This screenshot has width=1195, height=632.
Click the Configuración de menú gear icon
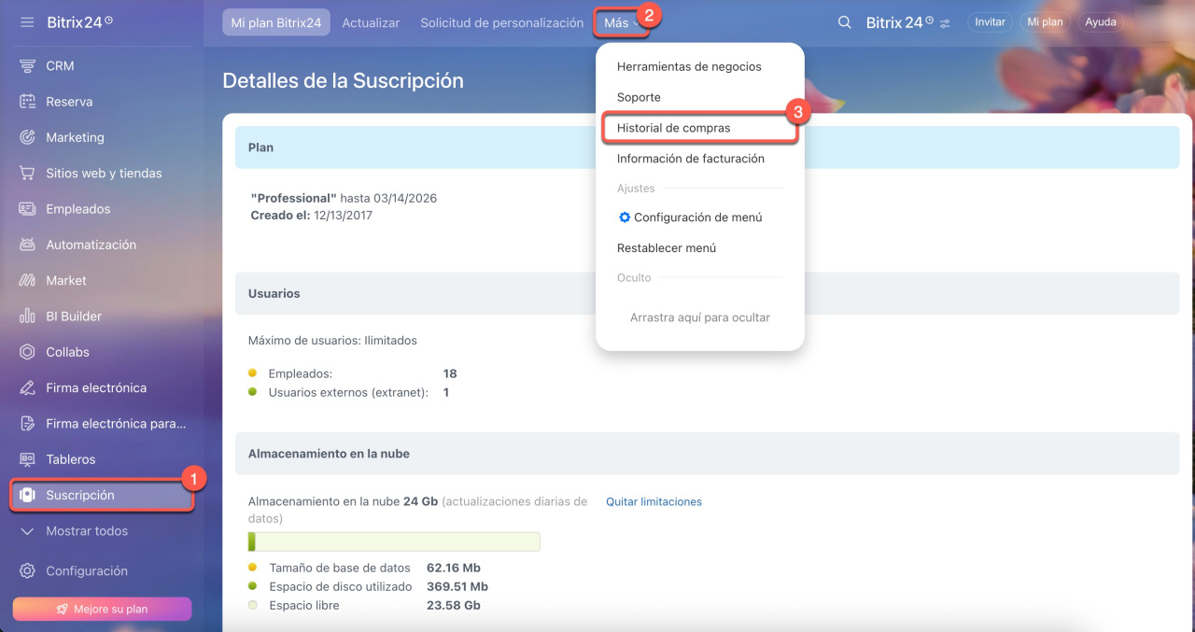625,218
